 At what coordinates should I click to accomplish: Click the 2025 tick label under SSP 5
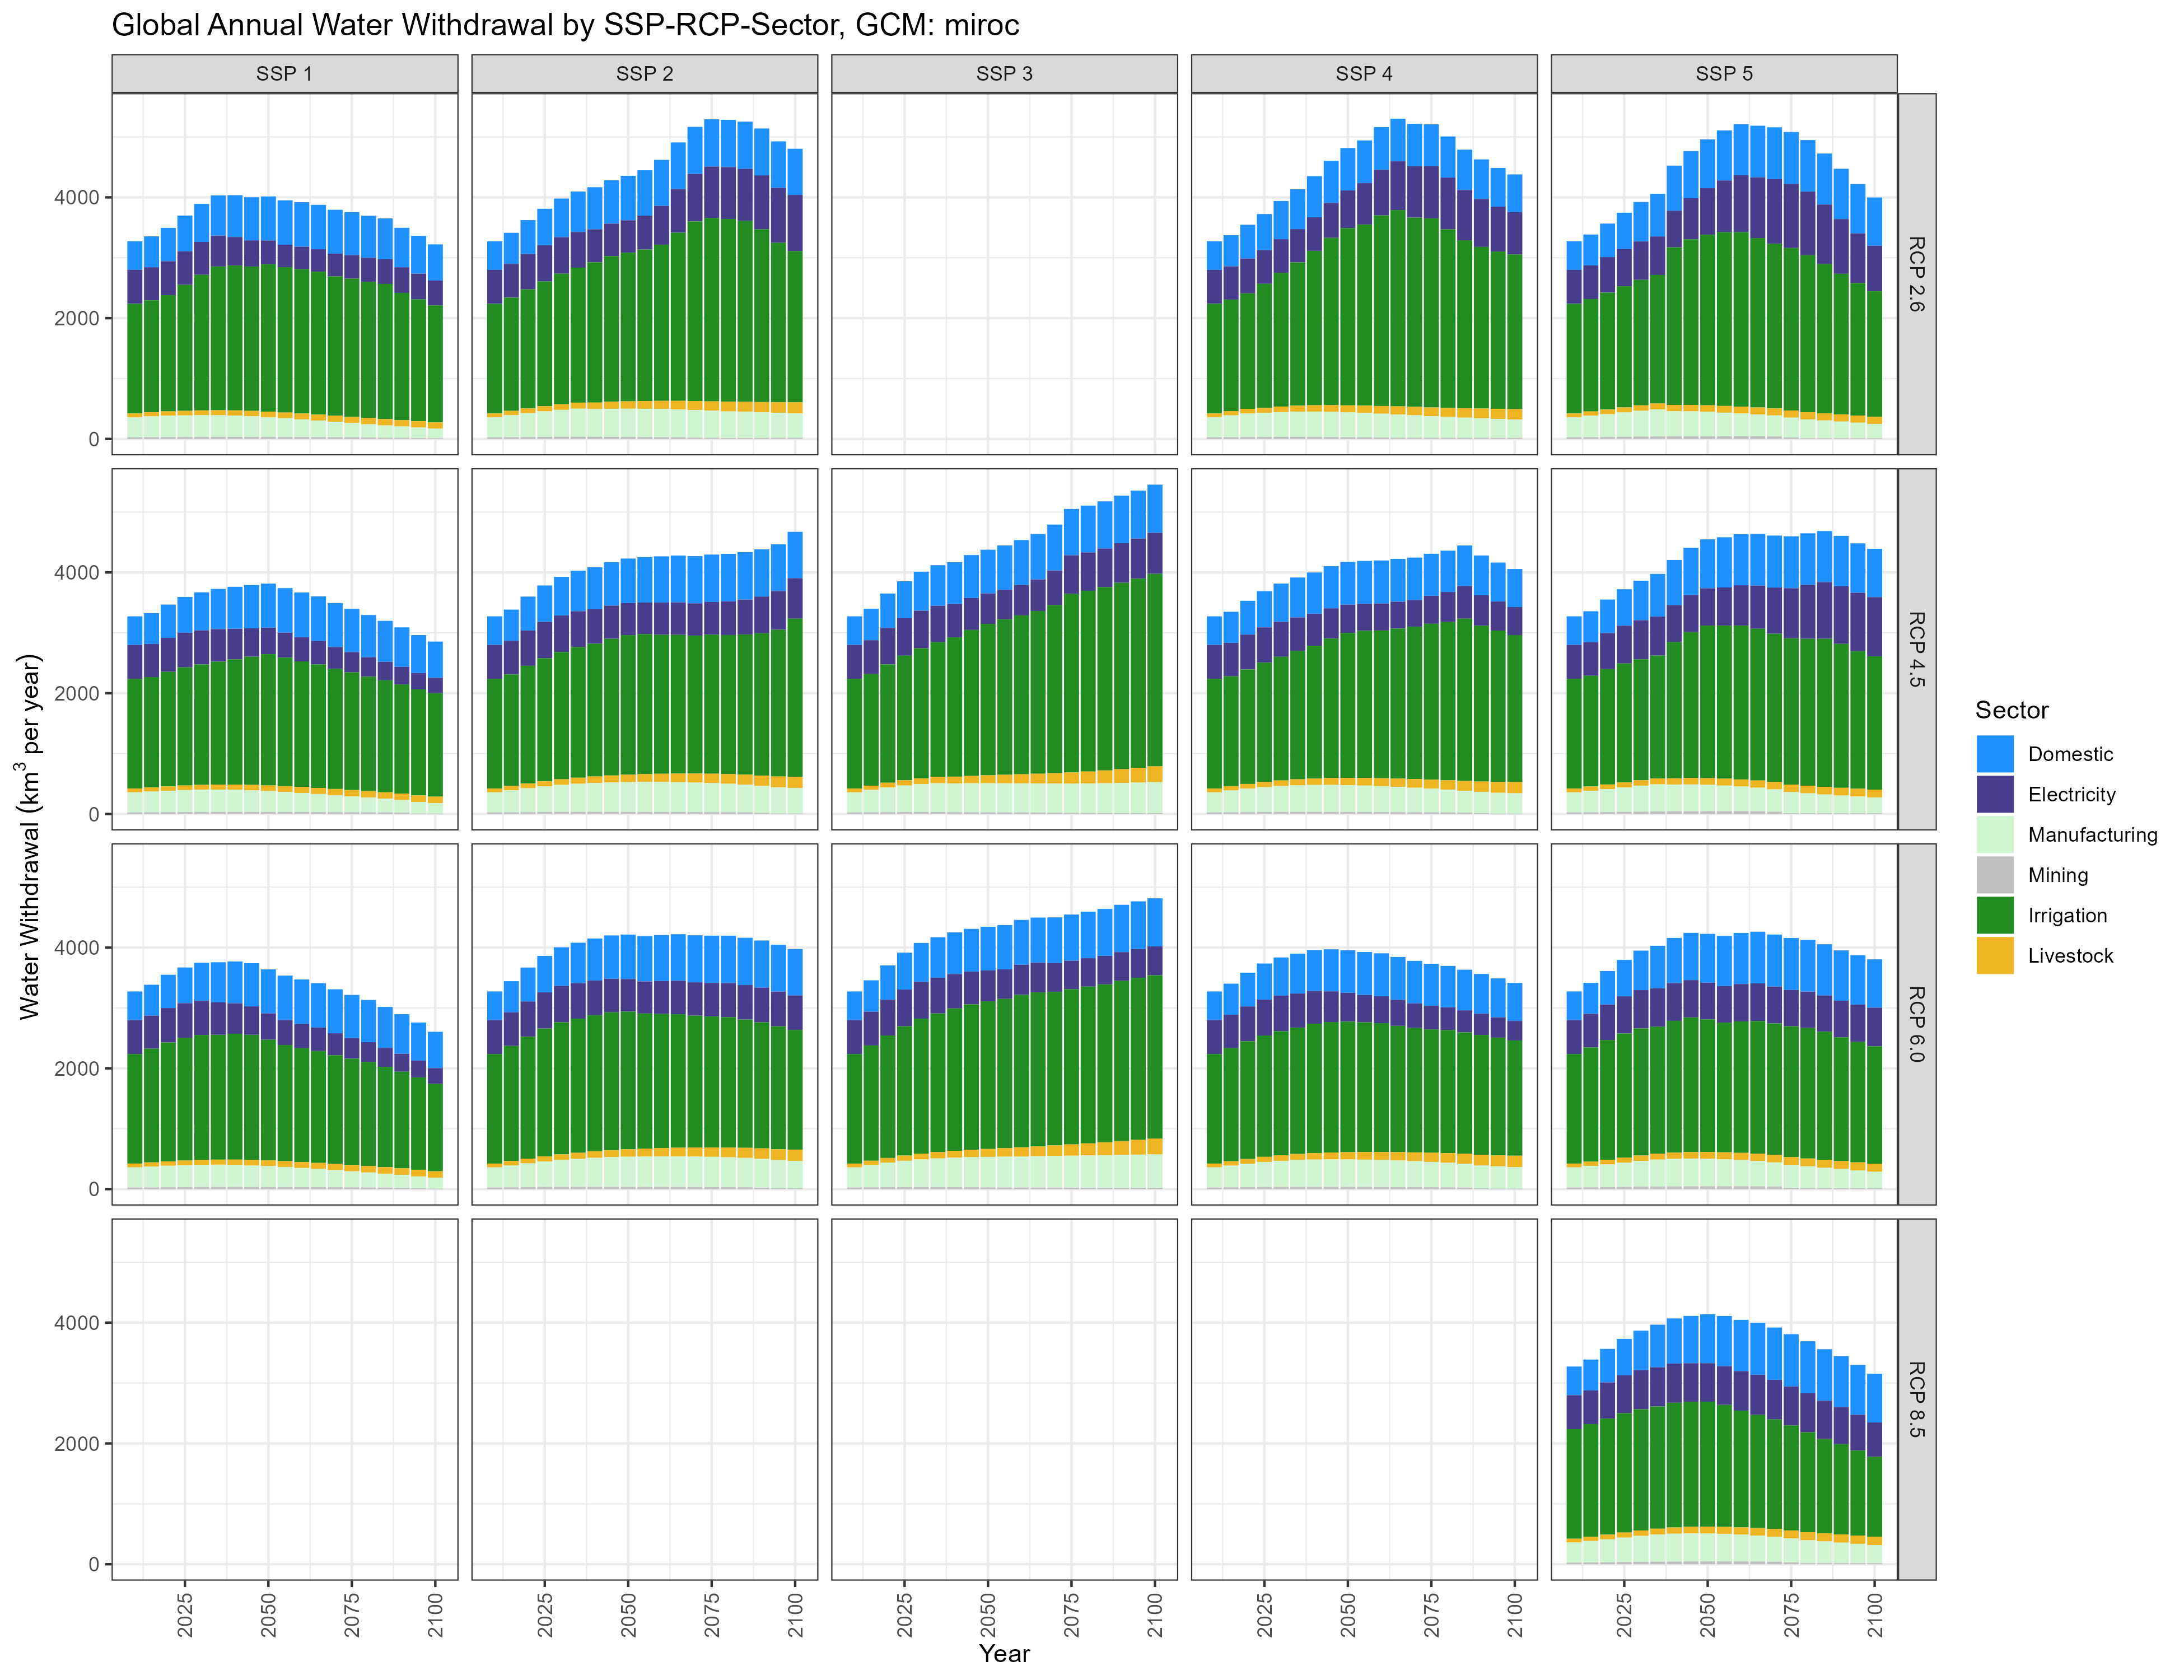(1624, 1615)
